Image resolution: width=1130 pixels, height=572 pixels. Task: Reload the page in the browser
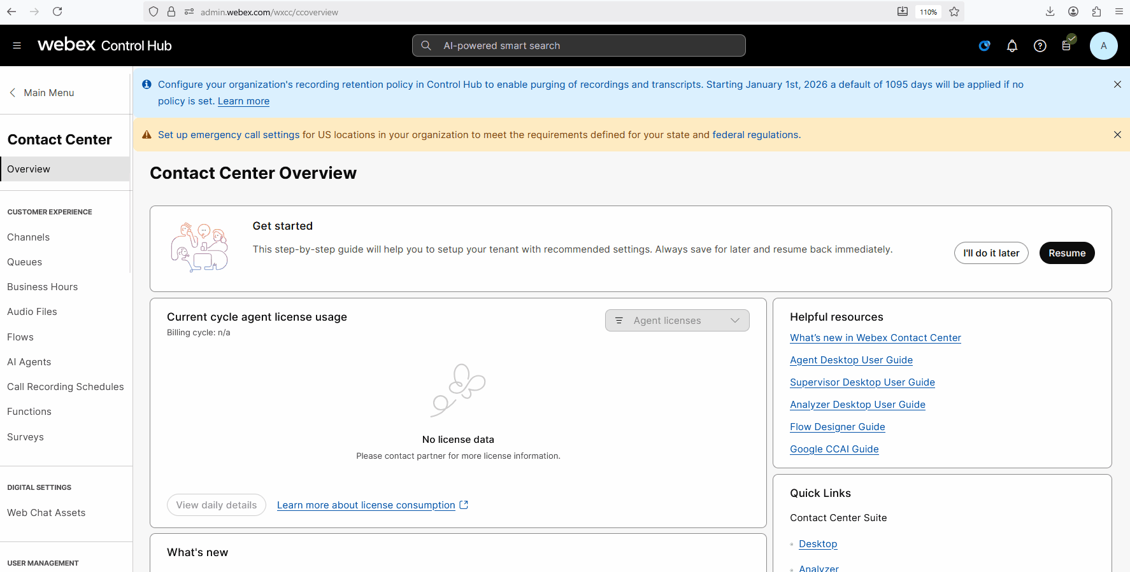point(57,11)
